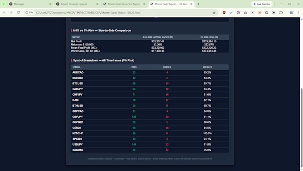
Task: Open the Chrome profile avatar
Action: click(291, 13)
